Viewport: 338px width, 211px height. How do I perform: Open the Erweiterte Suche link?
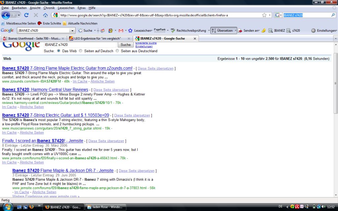point(146,43)
